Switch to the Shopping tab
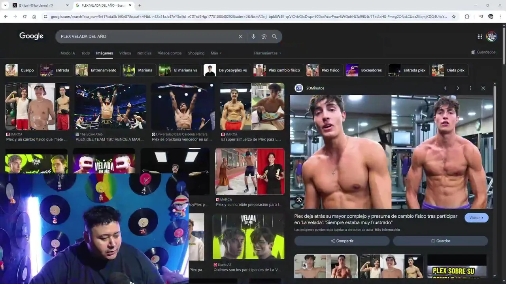506x284 pixels. [196, 53]
